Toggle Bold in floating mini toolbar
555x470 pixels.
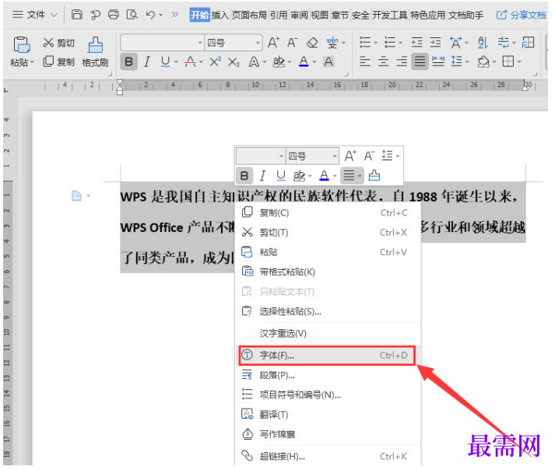(244, 176)
